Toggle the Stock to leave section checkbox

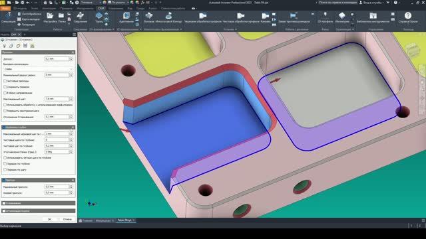4,180
